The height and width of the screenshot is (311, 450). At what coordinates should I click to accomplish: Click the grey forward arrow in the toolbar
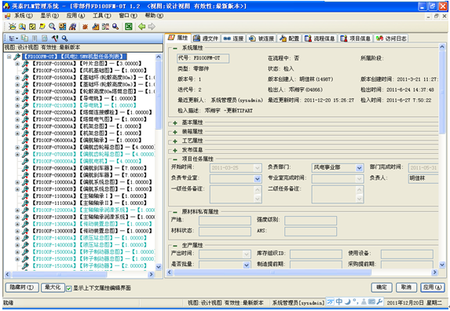tap(152, 27)
